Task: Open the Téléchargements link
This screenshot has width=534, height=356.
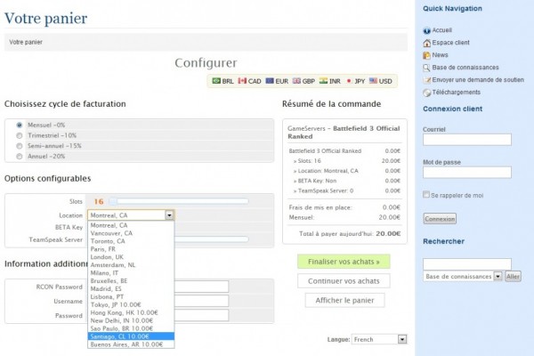Action: (x=456, y=93)
